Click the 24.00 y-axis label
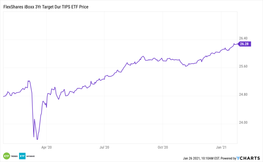263x162 pixels. tap(243, 122)
